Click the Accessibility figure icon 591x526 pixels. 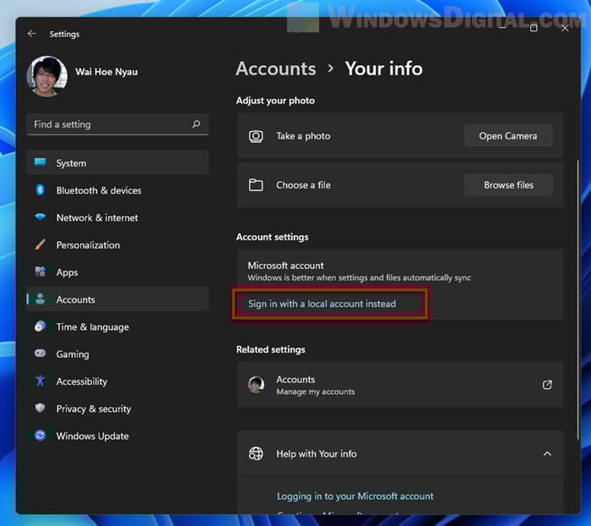click(40, 381)
